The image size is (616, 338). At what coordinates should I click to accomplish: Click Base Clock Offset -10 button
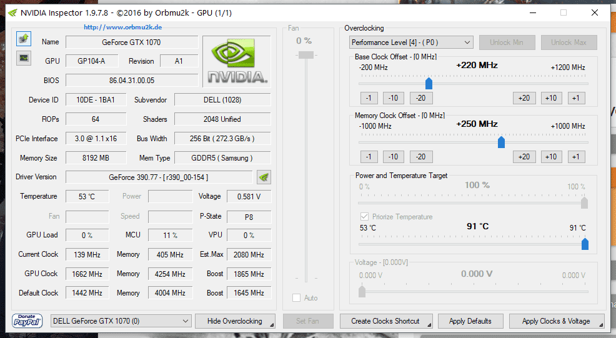pyautogui.click(x=394, y=98)
